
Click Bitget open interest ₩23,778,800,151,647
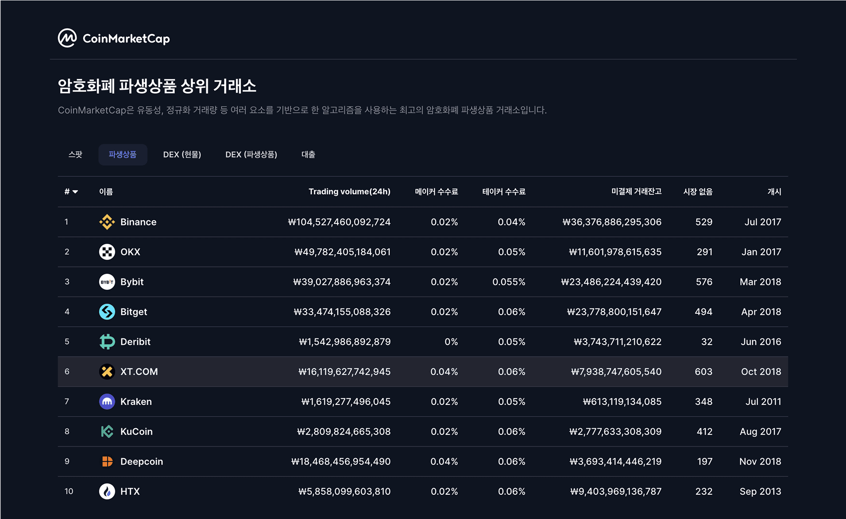(614, 312)
